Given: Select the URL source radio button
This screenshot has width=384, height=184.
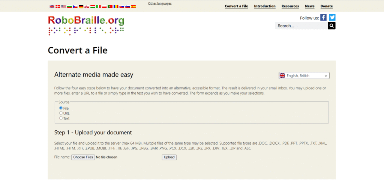Looking at the screenshot, I should [61, 113].
